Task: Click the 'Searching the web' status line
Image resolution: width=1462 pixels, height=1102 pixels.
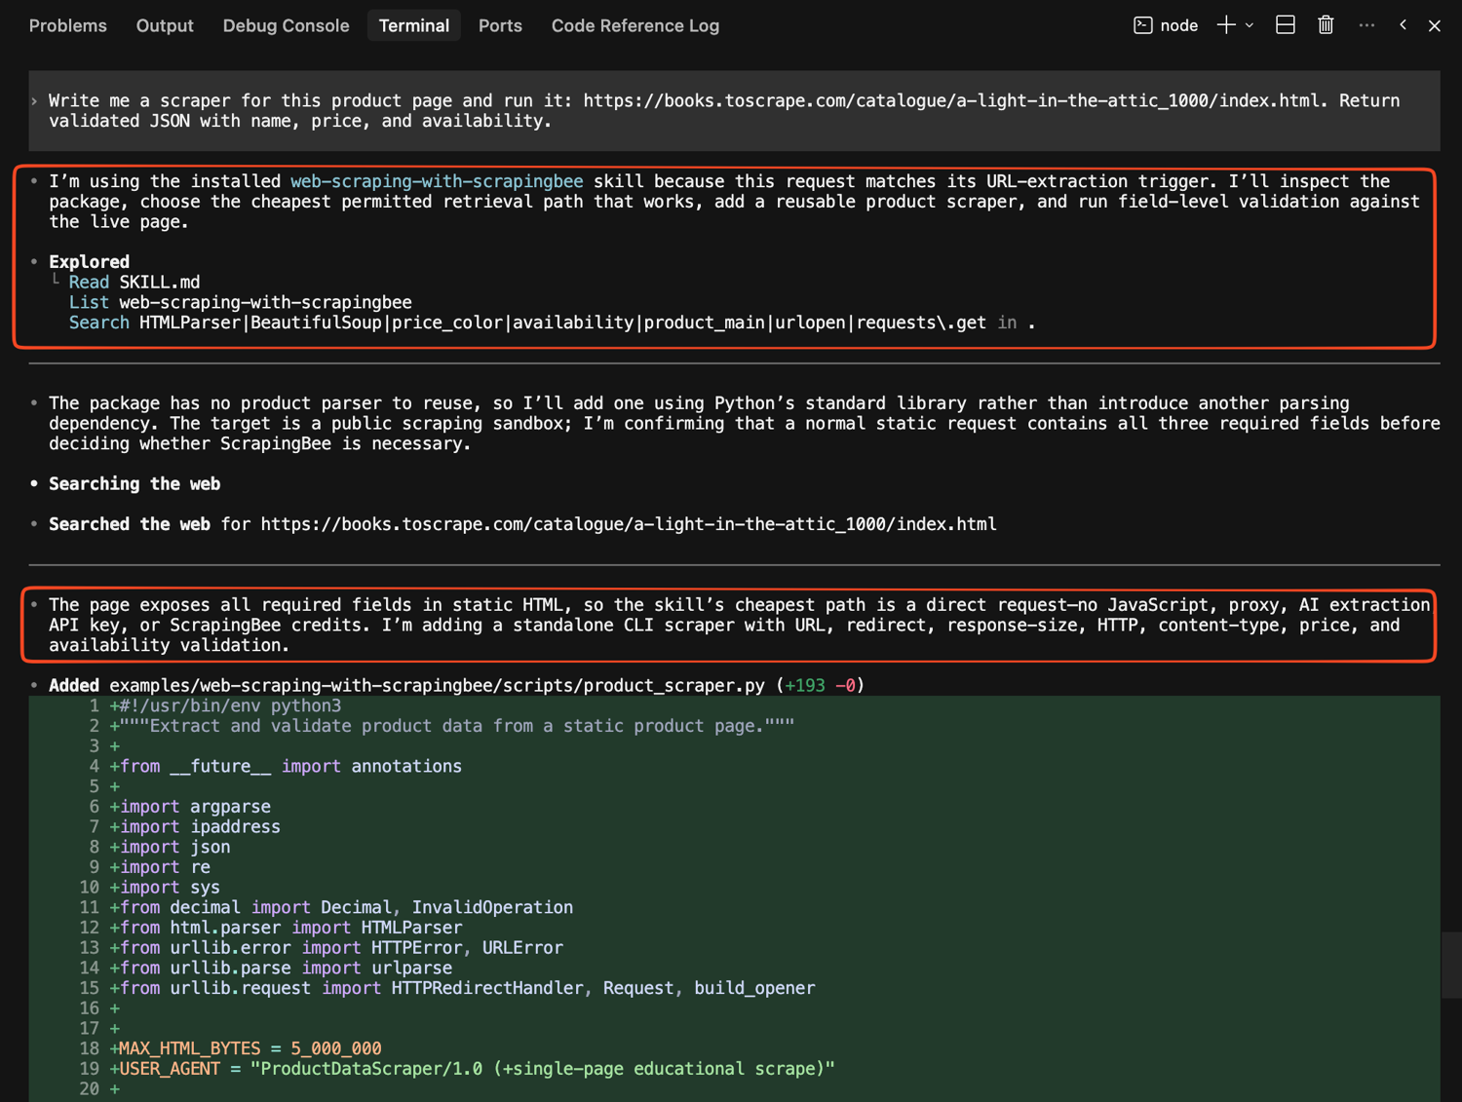Action: tap(135, 484)
